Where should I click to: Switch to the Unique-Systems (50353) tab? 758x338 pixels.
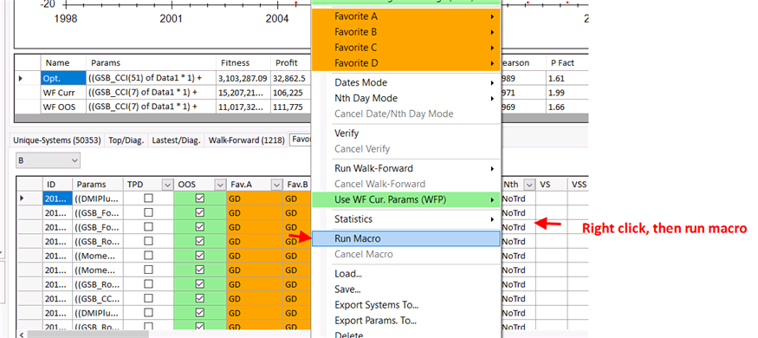(x=57, y=140)
